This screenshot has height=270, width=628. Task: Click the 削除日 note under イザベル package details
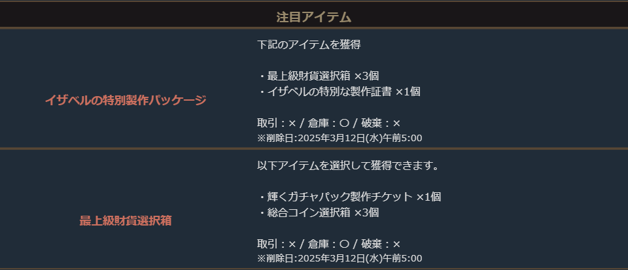[340, 138]
